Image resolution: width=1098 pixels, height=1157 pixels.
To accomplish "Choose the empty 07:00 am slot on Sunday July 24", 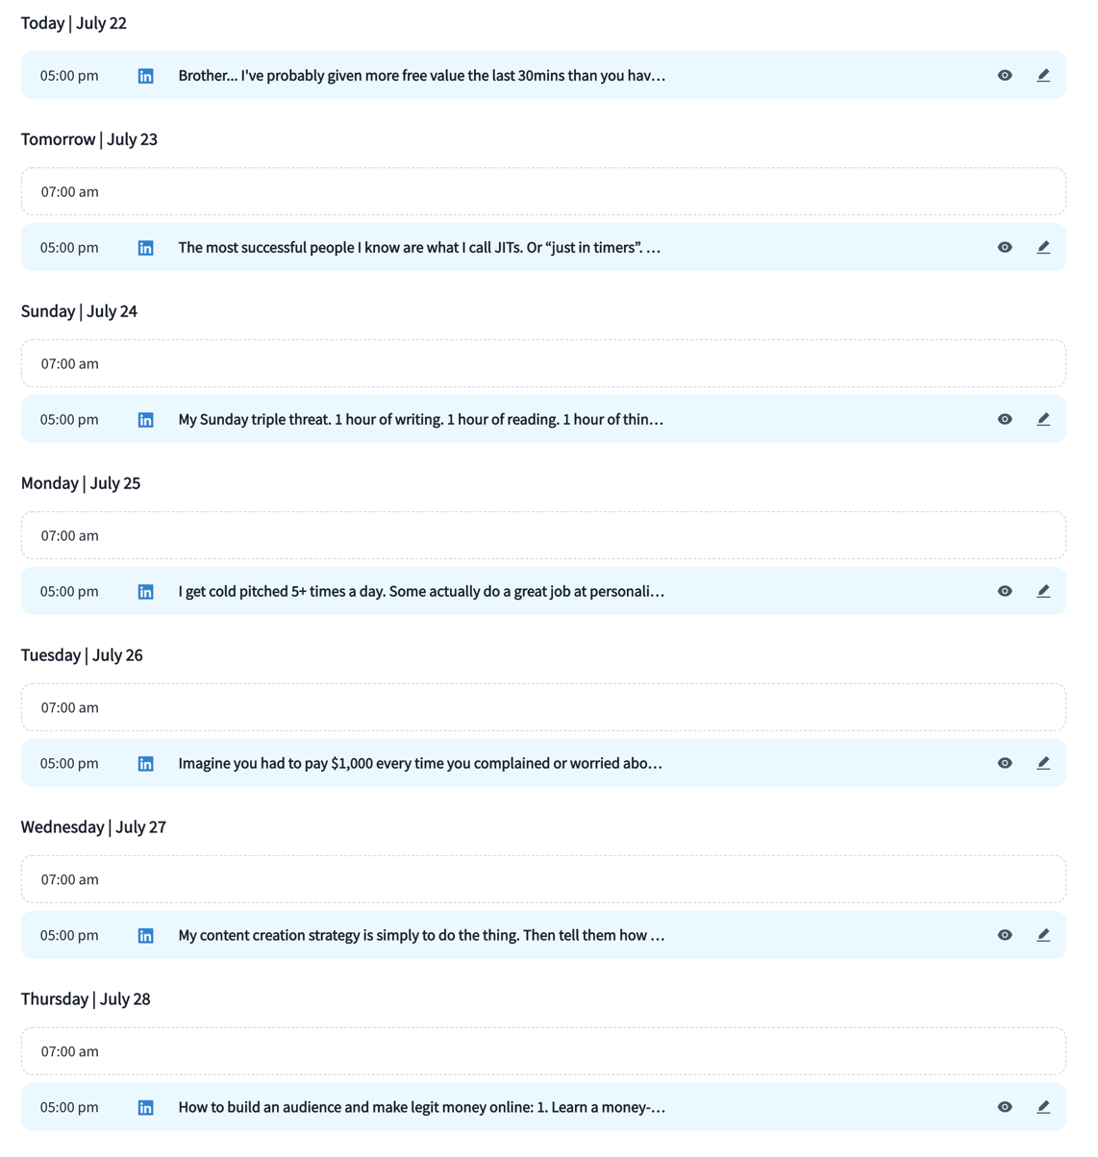I will pos(543,363).
